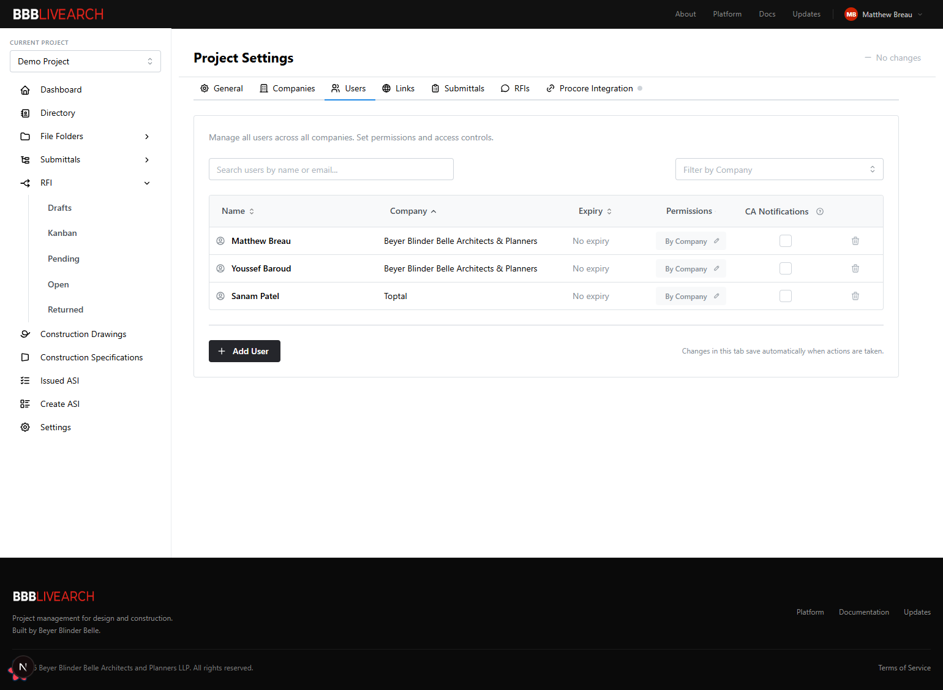The image size is (943, 690).
Task: Click the Add User button
Action: click(244, 351)
